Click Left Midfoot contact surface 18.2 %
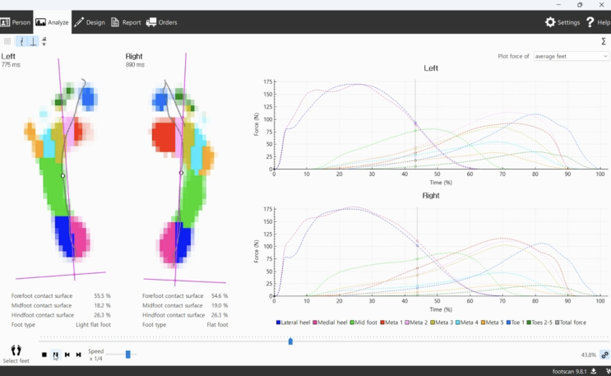The width and height of the screenshot is (611, 376). pyautogui.click(x=61, y=305)
